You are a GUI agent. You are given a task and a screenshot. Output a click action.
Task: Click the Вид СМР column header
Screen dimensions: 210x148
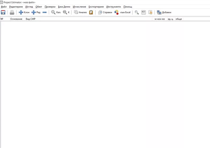tap(30, 19)
